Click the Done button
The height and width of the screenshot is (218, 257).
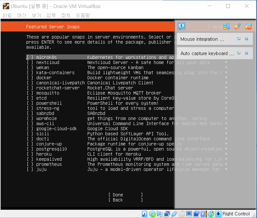coord(126,195)
